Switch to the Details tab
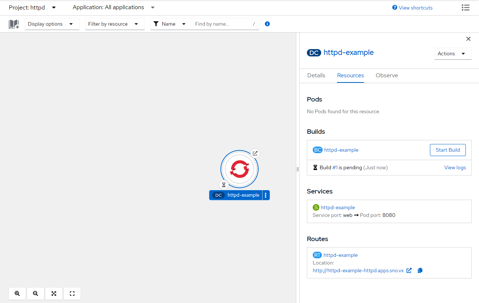Viewport: 479px width, 303px height. pos(316,75)
